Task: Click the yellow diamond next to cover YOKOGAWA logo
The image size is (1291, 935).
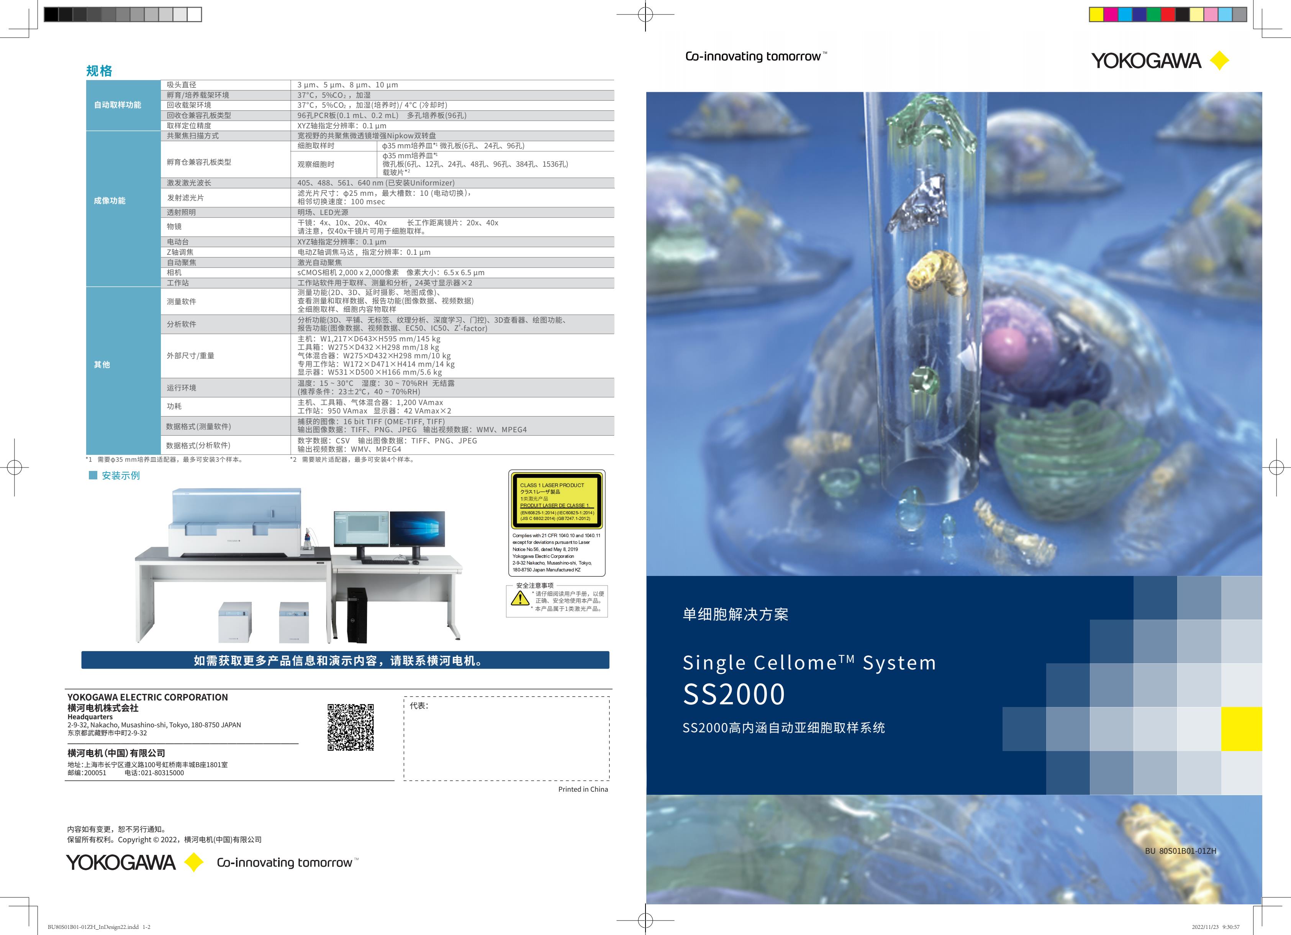Action: 1219,61
